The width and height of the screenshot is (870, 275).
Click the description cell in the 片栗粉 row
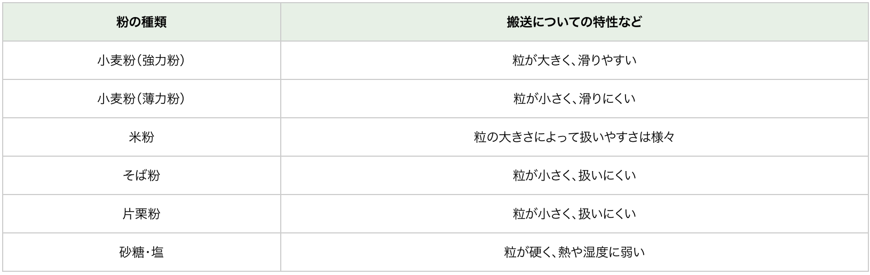coord(574,214)
